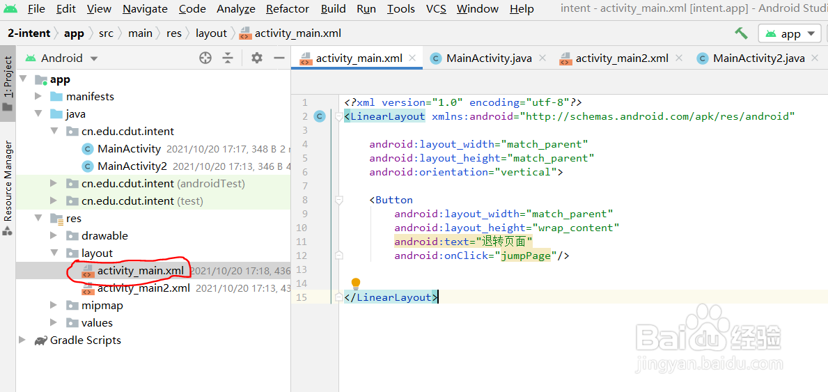Viewport: 828px width, 392px height.
Task: Open the Navigate menu
Action: pos(145,9)
